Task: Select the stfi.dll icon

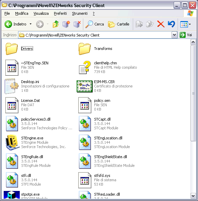Action: [x=12, y=180]
